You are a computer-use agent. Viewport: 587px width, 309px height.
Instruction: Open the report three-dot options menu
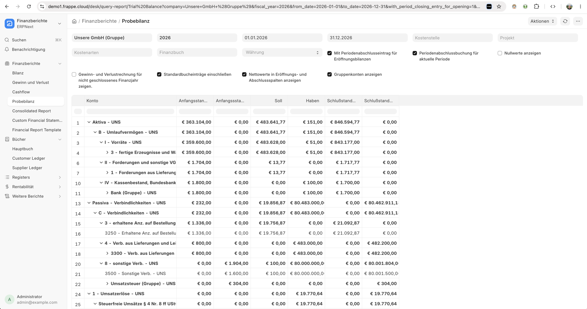(578, 21)
